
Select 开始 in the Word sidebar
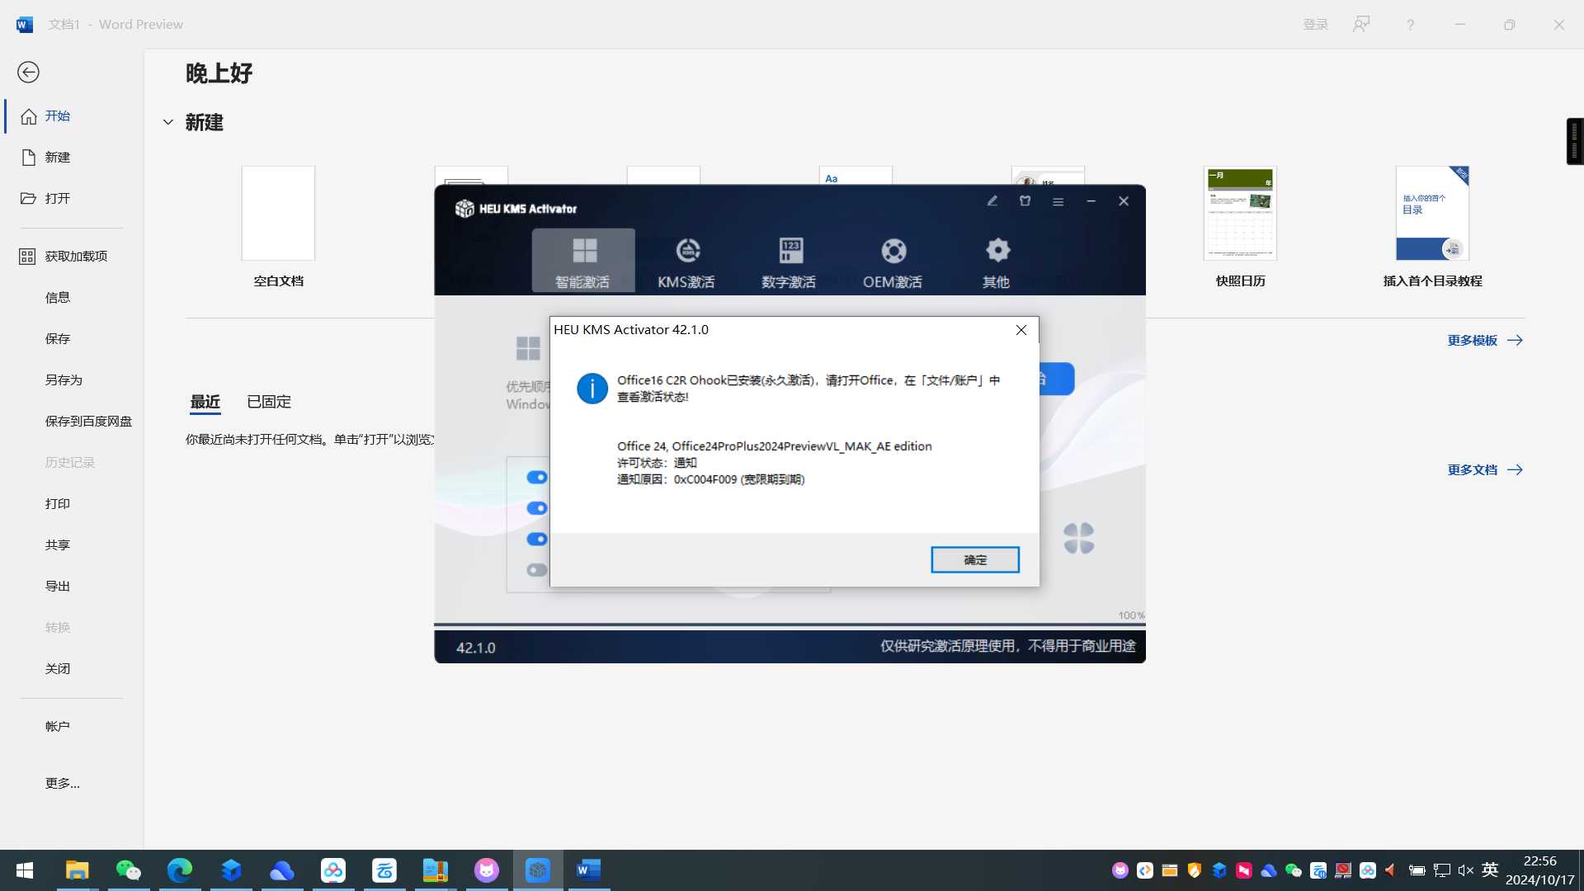click(x=72, y=116)
